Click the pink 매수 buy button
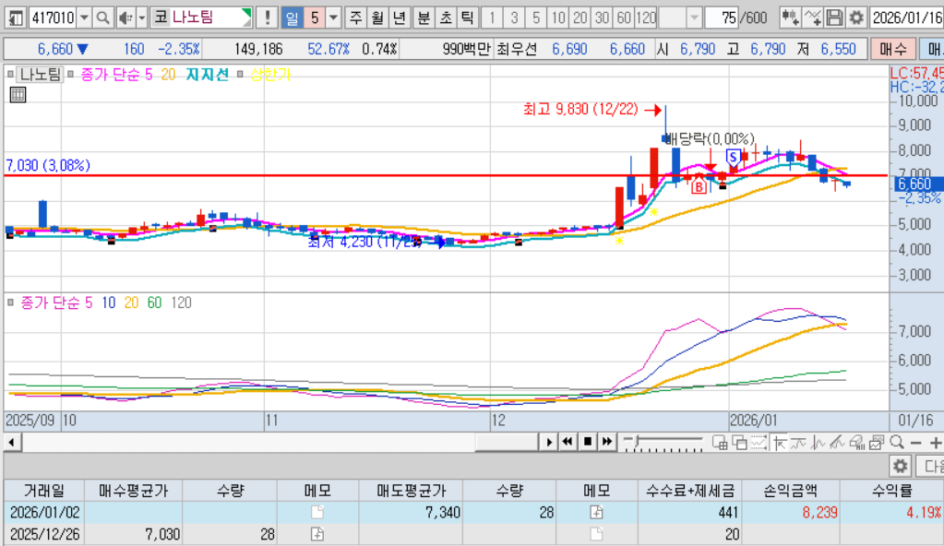Viewport: 944px width, 546px height. click(x=893, y=49)
